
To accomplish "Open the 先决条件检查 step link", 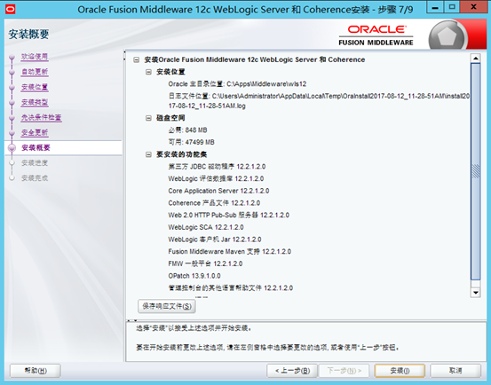I will [x=42, y=118].
